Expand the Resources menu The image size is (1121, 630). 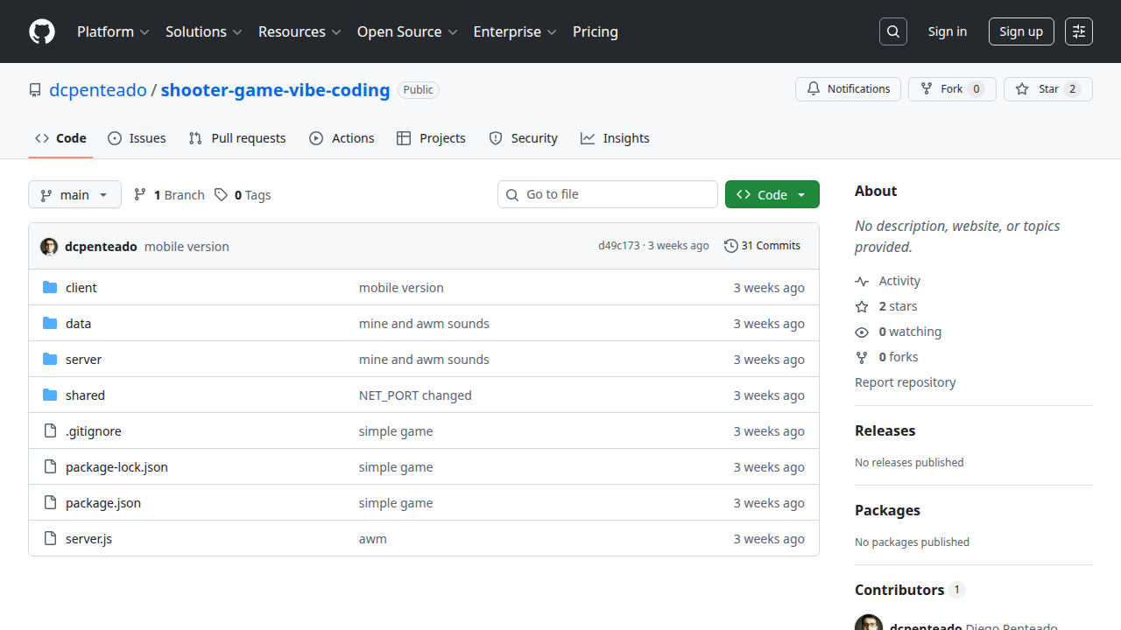(x=300, y=31)
